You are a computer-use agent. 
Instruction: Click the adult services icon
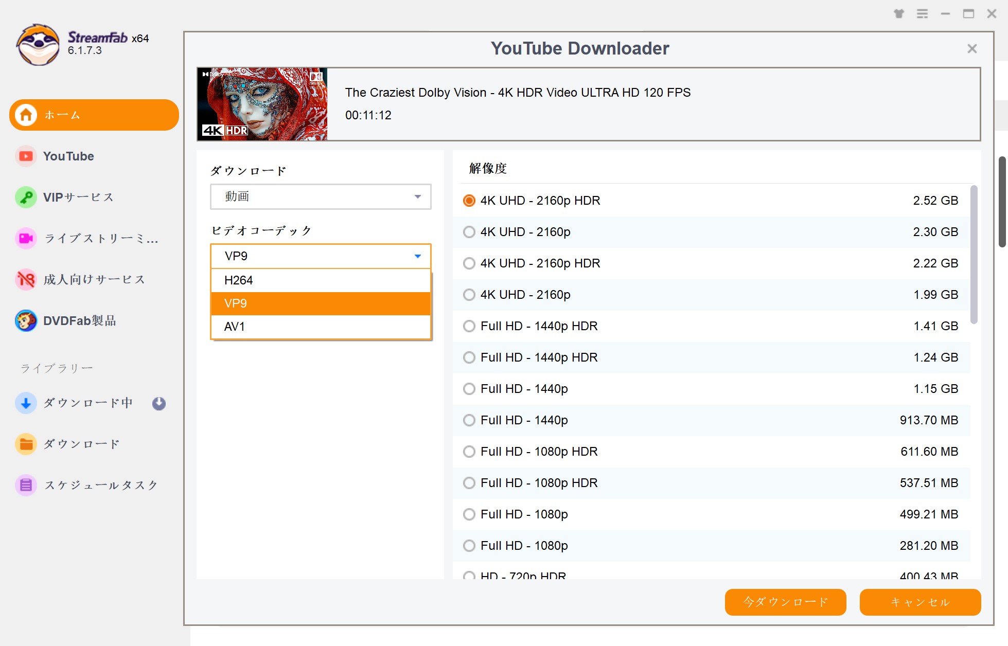(26, 279)
